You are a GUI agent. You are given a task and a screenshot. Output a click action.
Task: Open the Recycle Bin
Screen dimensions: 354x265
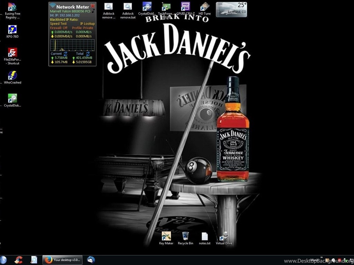tap(185, 236)
